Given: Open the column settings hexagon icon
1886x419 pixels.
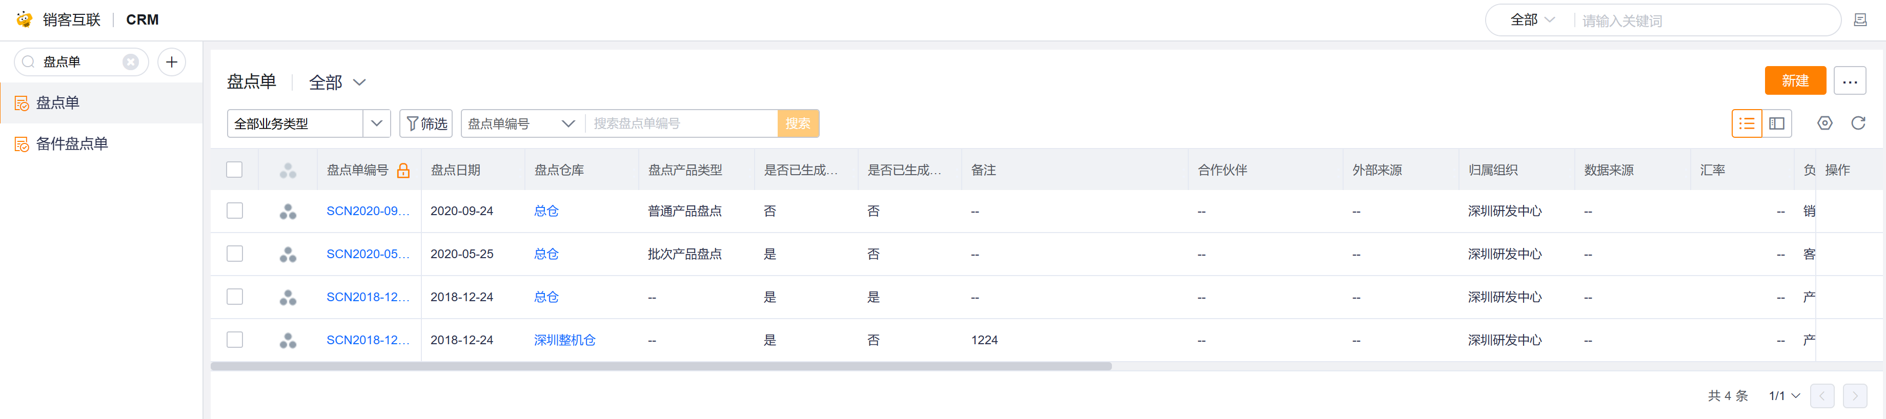Looking at the screenshot, I should (1824, 123).
